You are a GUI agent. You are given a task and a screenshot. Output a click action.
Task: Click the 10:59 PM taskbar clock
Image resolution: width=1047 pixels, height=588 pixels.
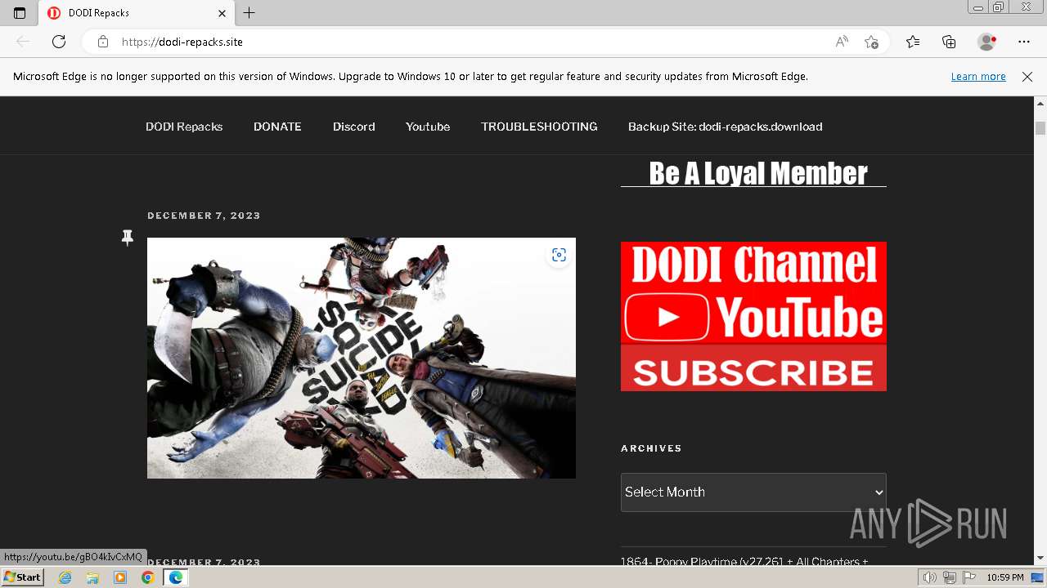(x=1005, y=577)
